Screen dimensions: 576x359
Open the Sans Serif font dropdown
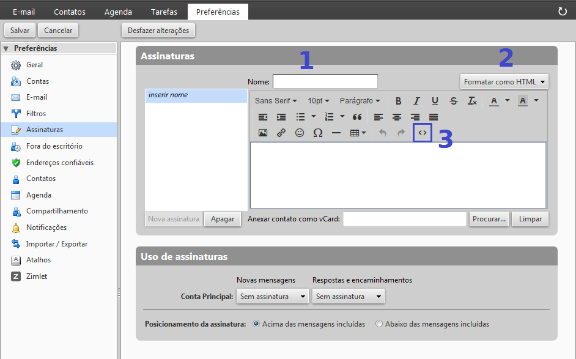pyautogui.click(x=276, y=101)
